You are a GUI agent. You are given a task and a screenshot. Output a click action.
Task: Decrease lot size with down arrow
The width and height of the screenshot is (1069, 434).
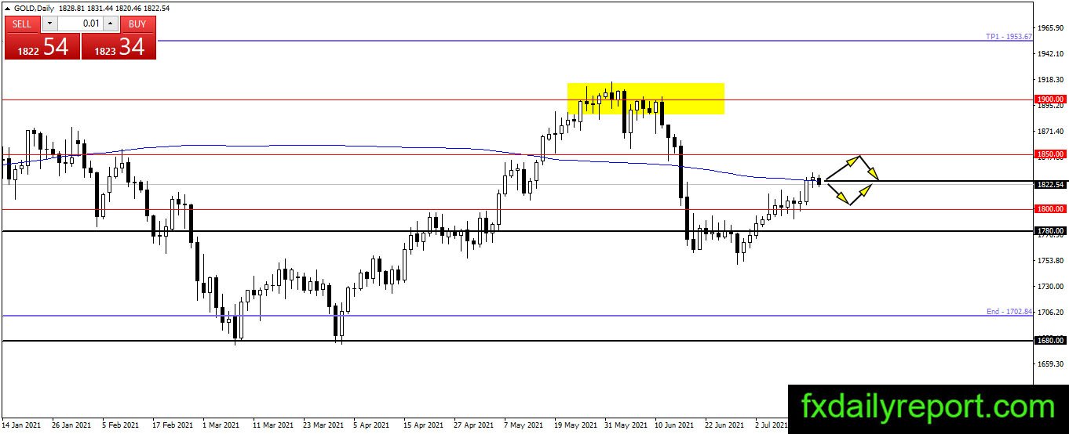(x=49, y=24)
